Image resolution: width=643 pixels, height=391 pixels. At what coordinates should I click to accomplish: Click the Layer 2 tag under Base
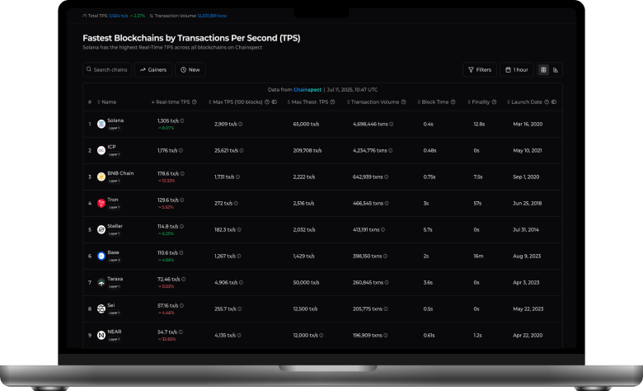tap(115, 260)
